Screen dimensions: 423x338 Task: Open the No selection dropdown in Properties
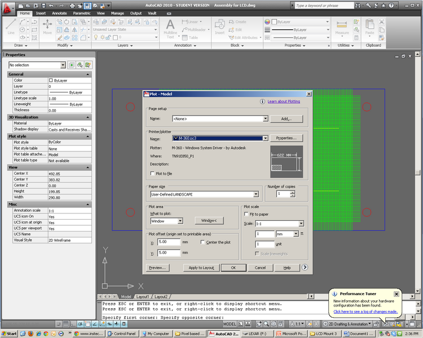click(63, 65)
